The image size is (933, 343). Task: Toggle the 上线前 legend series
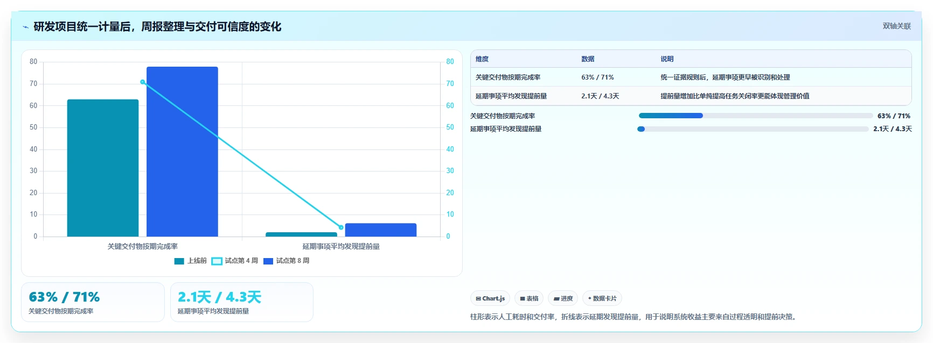coord(191,261)
